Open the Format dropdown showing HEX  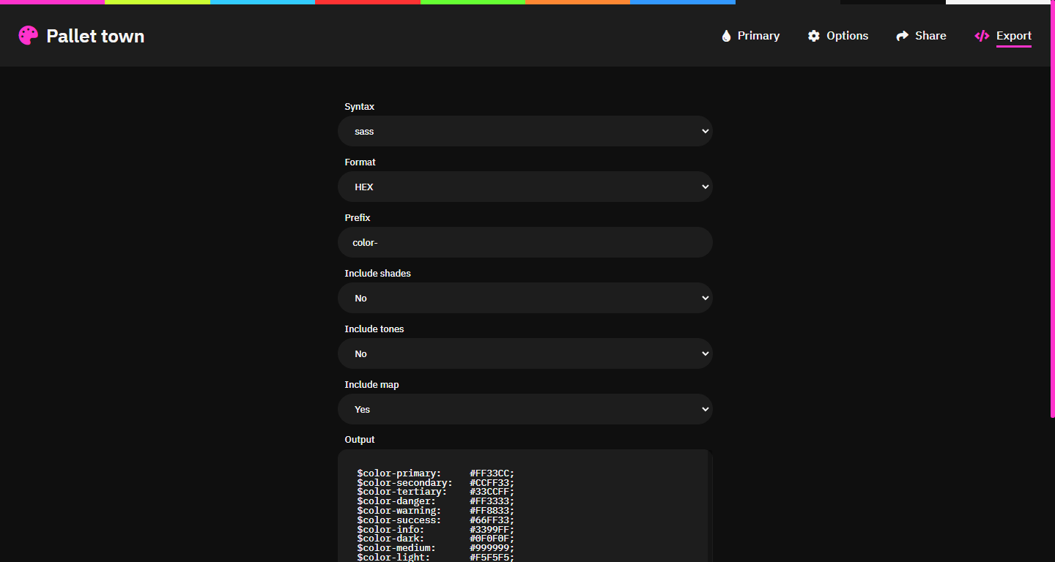click(525, 187)
